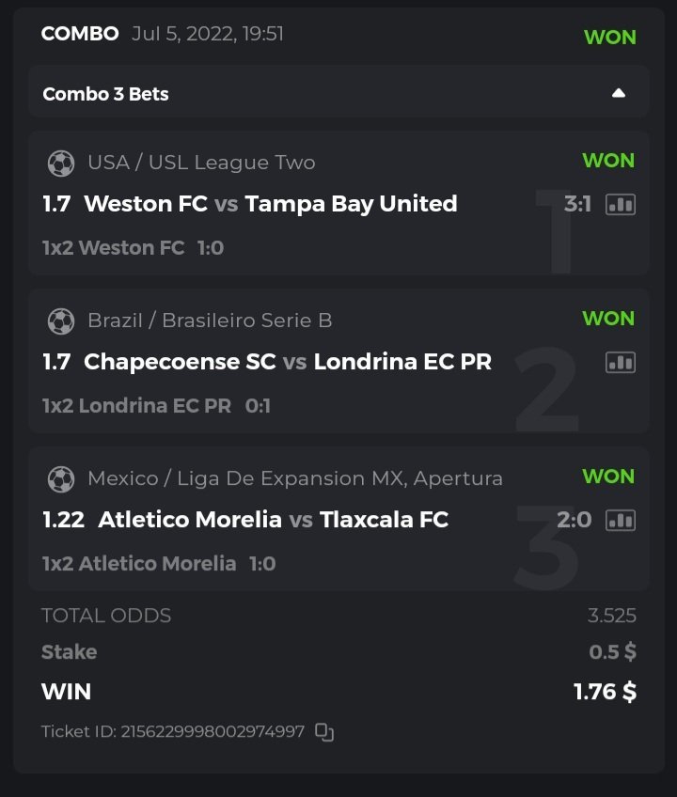Select the Brazil / Brasileiro Serie B label
Image resolution: width=677 pixels, height=797 pixels.
click(x=210, y=320)
